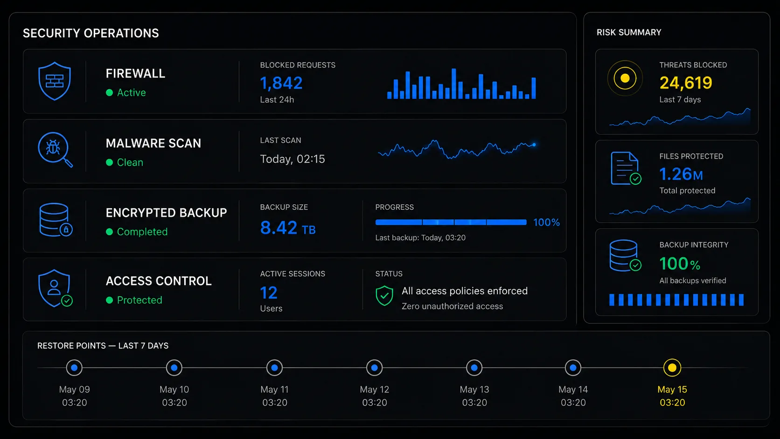Click the Threats Blocked yellow target icon
Viewport: 780px width, 439px height.
tap(625, 78)
